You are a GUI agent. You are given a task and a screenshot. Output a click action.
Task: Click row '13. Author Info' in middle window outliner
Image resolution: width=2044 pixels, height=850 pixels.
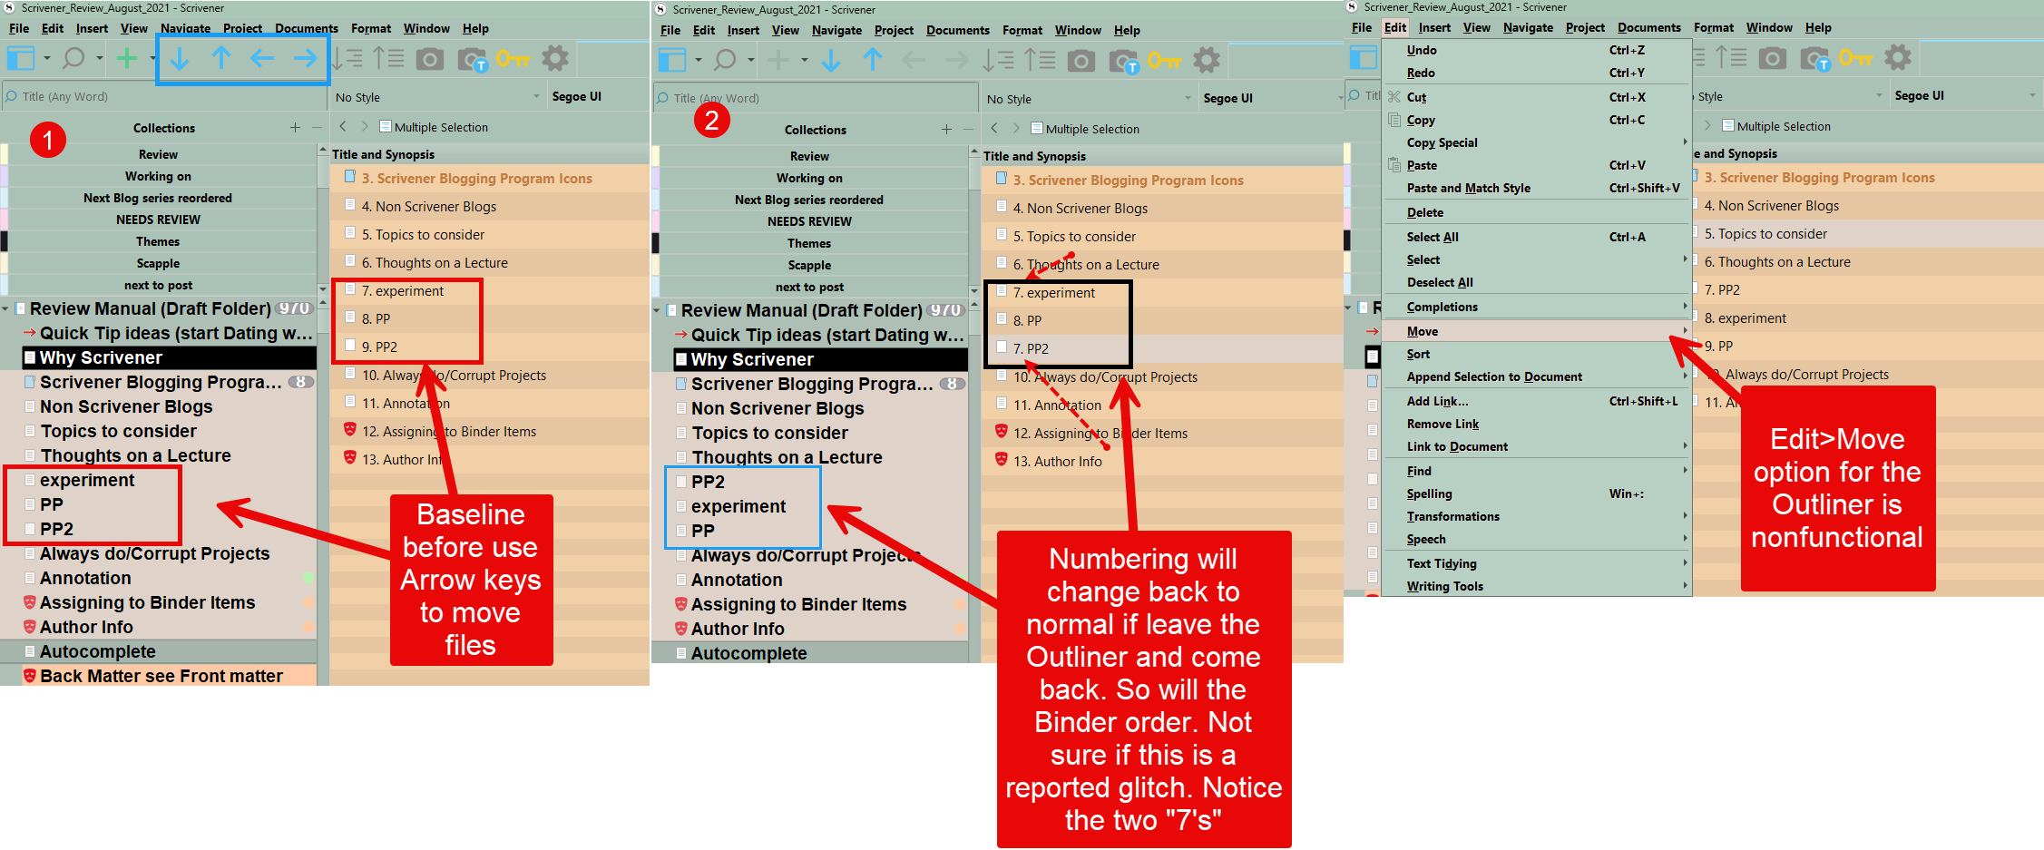coord(1161,462)
